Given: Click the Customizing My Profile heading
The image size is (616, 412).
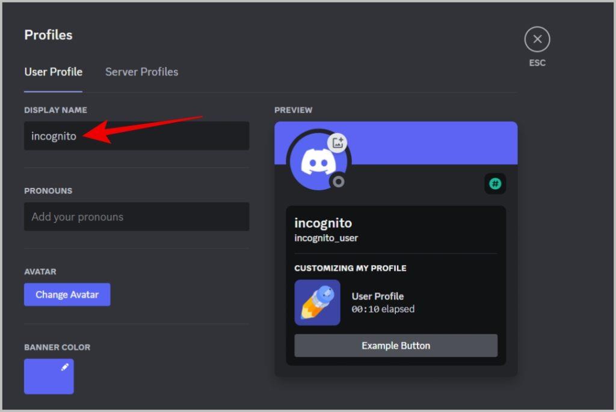Looking at the screenshot, I should pos(351,269).
